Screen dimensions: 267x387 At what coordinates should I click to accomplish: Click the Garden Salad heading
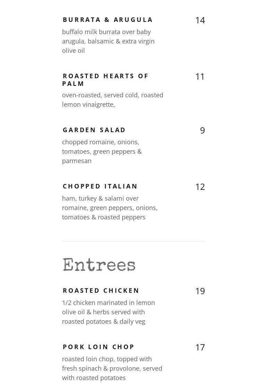tap(94, 130)
